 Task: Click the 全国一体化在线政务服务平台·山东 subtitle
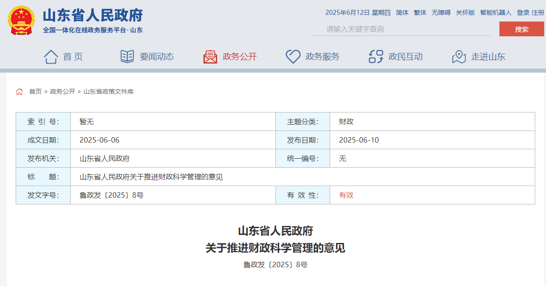pos(93,30)
